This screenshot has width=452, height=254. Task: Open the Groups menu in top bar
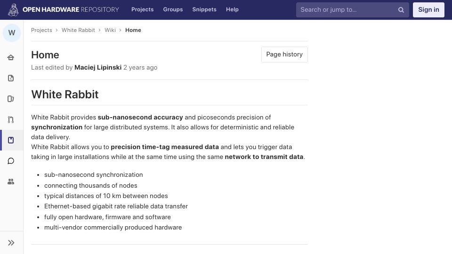click(173, 9)
